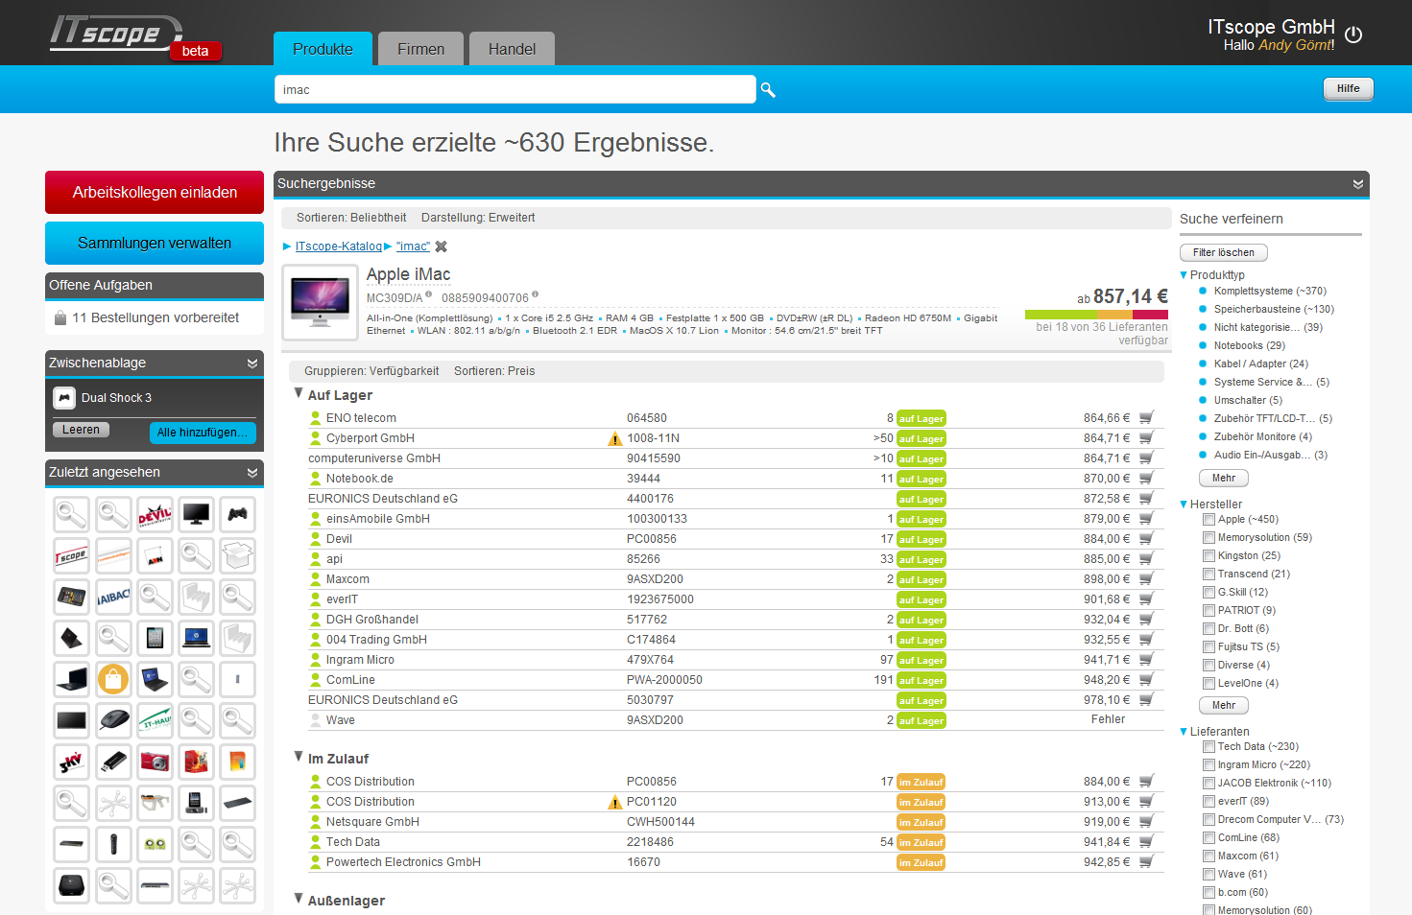Collapse the Auf Lager group
Screen dimensions: 1412x915
click(299, 394)
